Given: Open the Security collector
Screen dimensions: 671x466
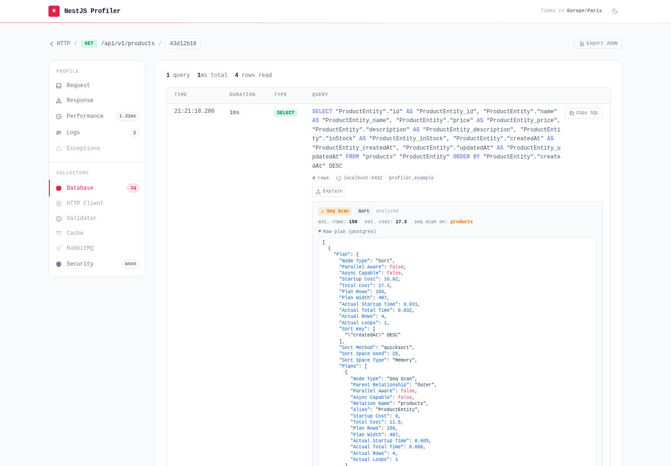Looking at the screenshot, I should tap(97, 264).
